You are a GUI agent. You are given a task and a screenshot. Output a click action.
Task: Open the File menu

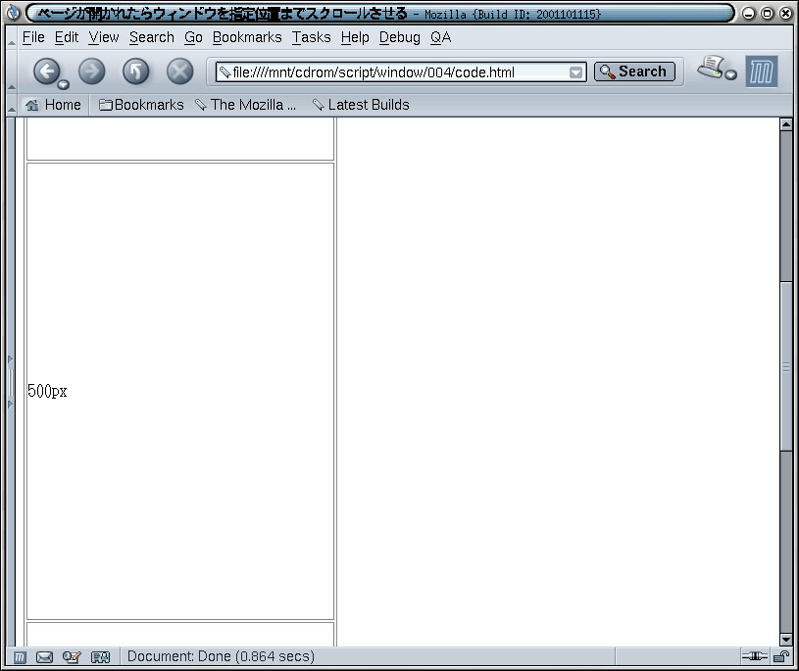(x=33, y=37)
